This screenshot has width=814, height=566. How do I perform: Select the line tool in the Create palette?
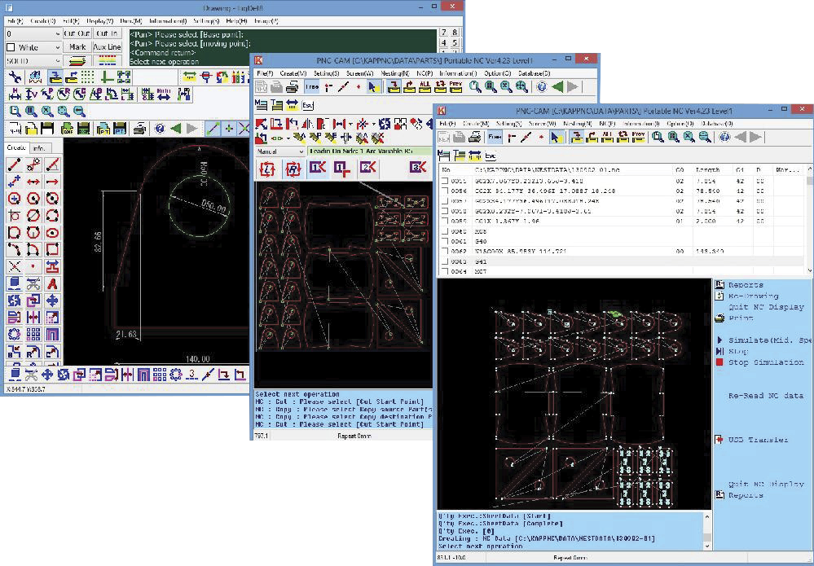click(x=14, y=165)
